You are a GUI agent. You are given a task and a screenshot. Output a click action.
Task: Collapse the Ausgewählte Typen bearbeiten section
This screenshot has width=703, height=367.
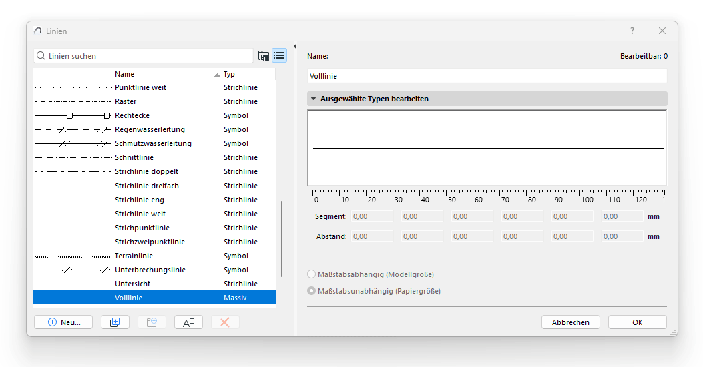[313, 99]
